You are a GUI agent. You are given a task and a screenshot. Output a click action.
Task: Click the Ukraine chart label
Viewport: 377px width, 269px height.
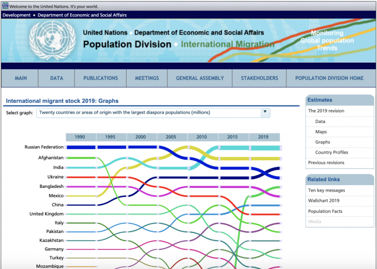click(x=56, y=177)
